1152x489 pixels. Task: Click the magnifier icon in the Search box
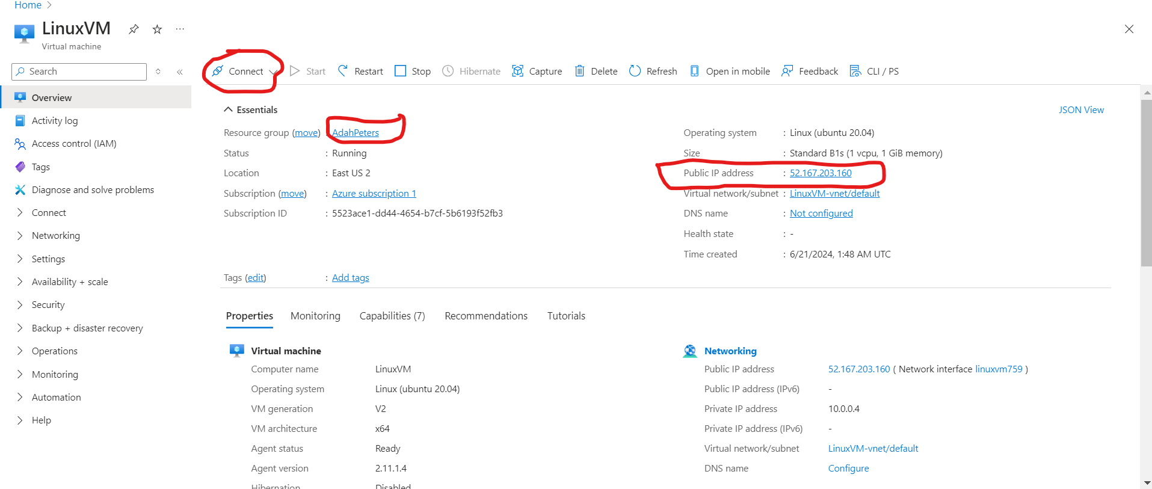pos(20,71)
